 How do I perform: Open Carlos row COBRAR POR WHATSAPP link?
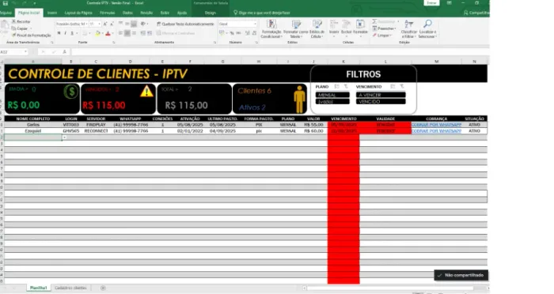coord(436,125)
